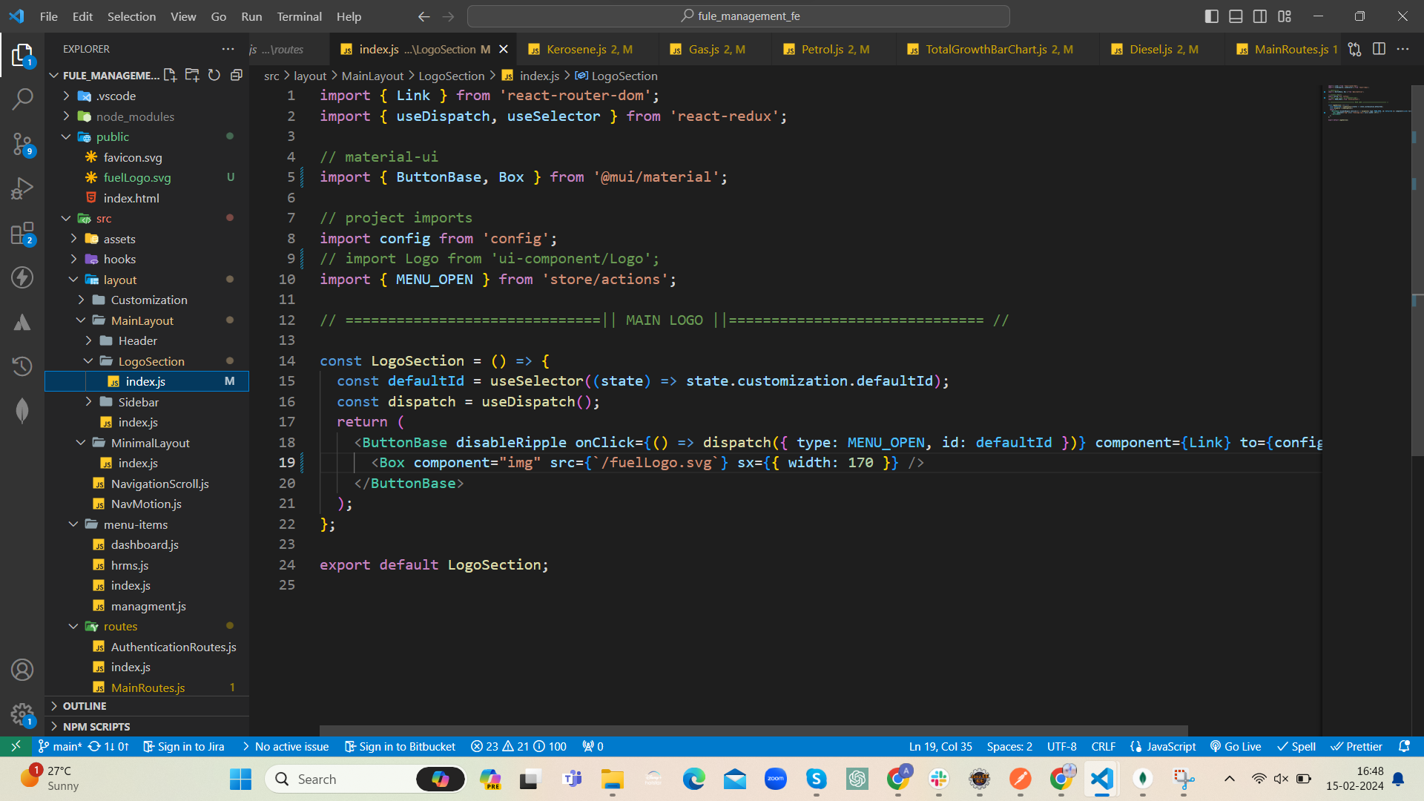The width and height of the screenshot is (1424, 801).
Task: Expand the OUTLINE section
Action: (85, 706)
